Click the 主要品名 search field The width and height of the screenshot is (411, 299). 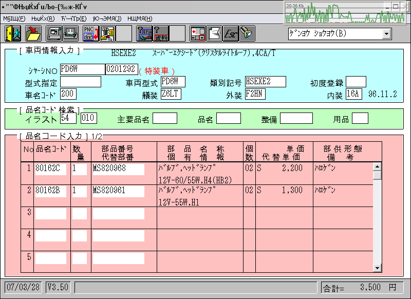164,119
